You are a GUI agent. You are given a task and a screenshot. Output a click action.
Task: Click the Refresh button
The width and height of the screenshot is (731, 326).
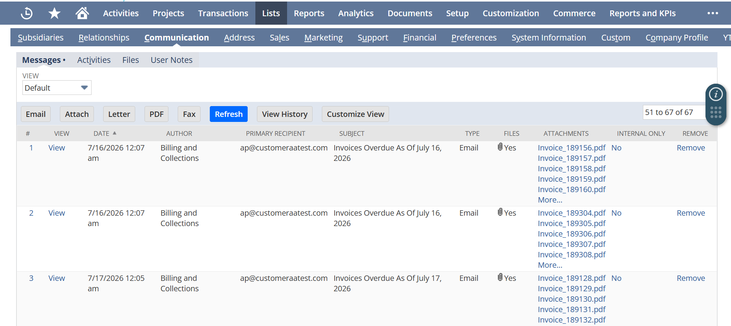pos(229,114)
